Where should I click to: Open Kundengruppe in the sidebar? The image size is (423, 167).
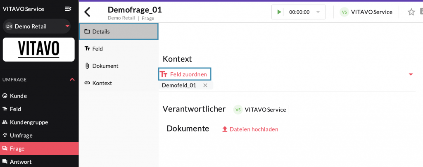[29, 122]
